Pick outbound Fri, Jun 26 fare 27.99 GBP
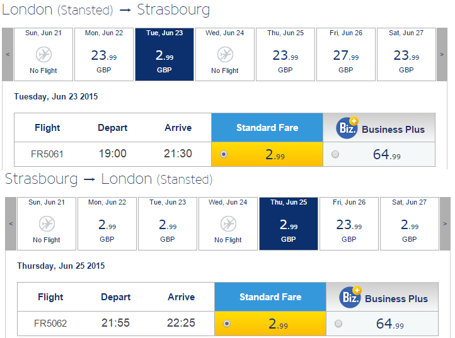The height and width of the screenshot is (338, 455). [346, 55]
